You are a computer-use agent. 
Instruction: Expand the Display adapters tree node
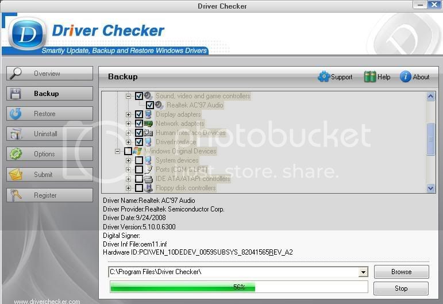[x=128, y=114]
